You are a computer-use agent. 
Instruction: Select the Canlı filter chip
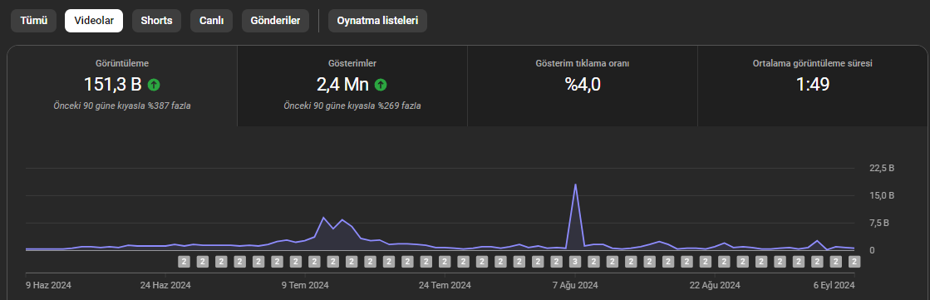(x=211, y=21)
